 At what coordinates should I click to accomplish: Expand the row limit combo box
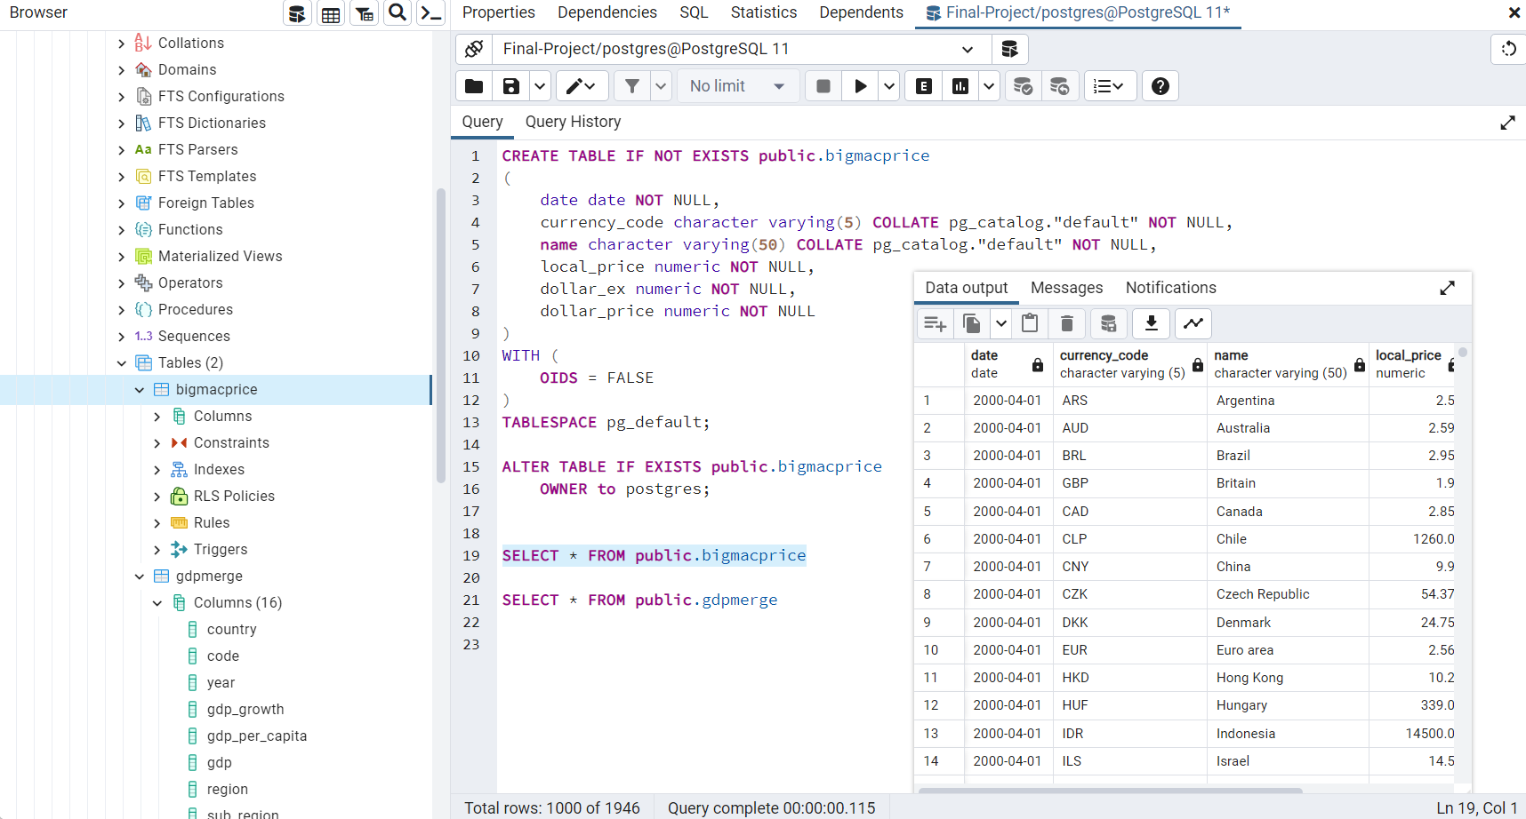(x=778, y=85)
